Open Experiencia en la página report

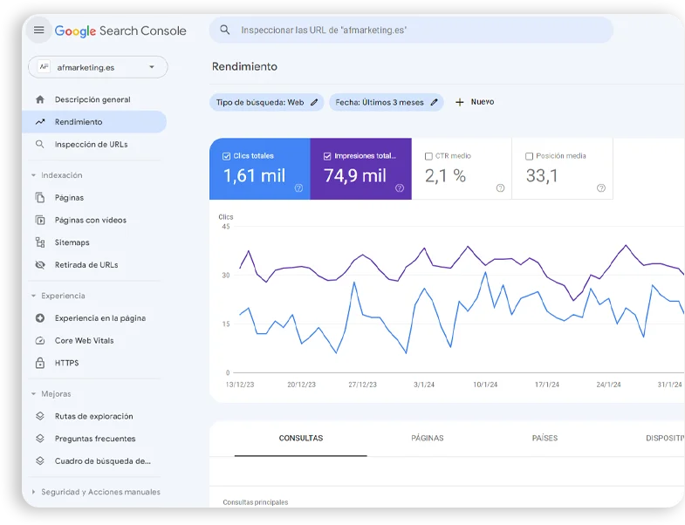[x=94, y=318]
